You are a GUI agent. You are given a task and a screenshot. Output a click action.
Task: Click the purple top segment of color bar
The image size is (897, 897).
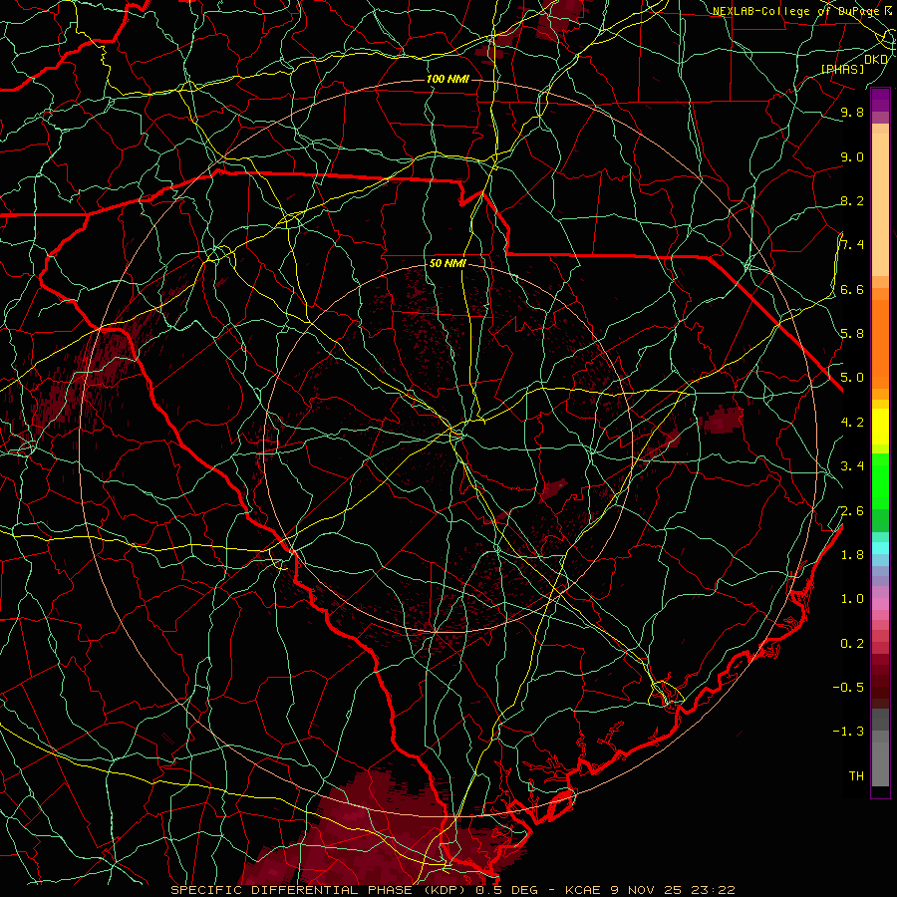880,100
